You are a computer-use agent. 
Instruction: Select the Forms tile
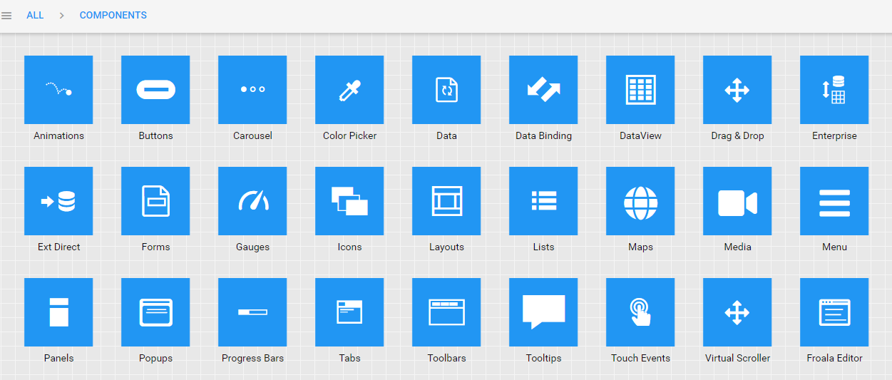[155, 201]
